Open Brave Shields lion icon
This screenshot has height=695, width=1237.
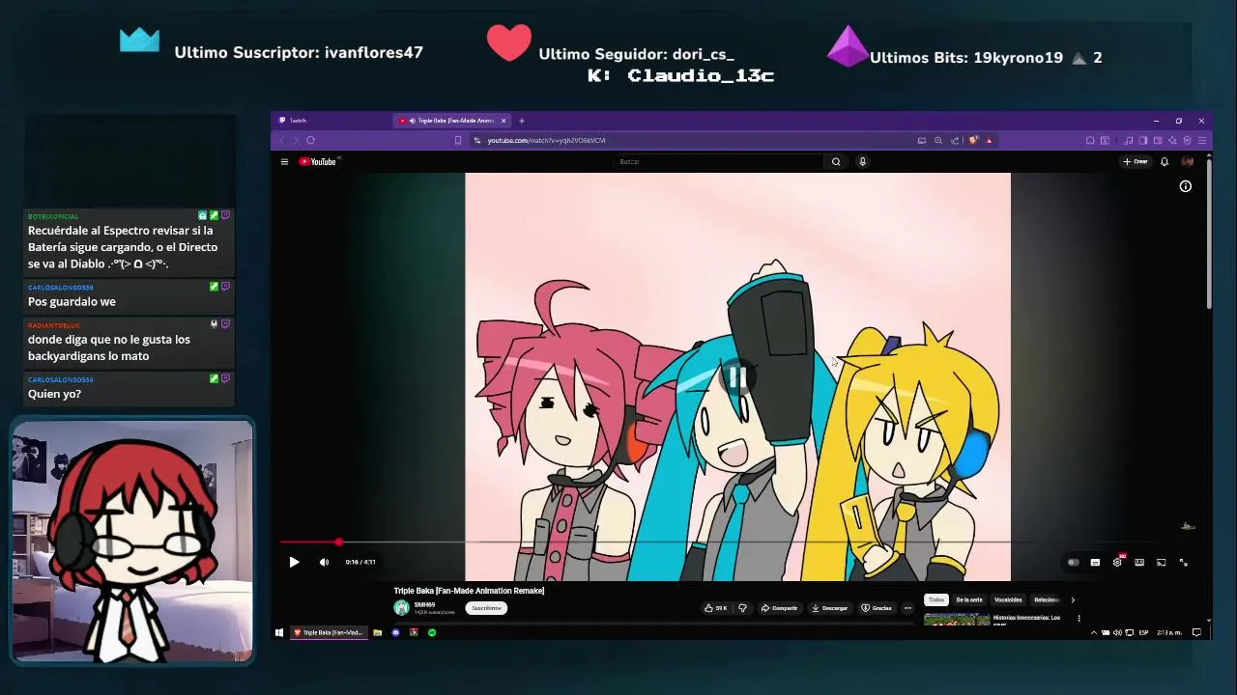[973, 141]
